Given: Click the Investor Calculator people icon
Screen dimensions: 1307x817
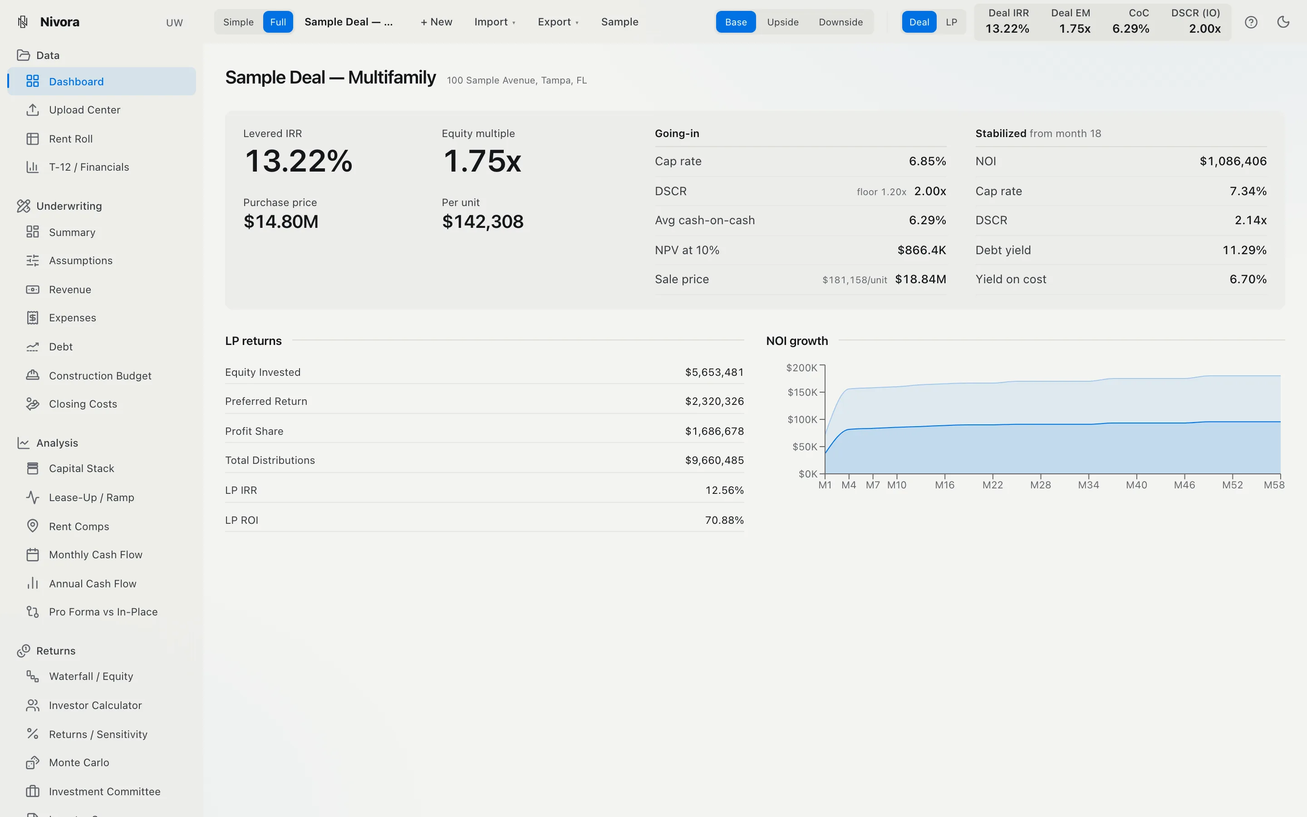Looking at the screenshot, I should 32,705.
